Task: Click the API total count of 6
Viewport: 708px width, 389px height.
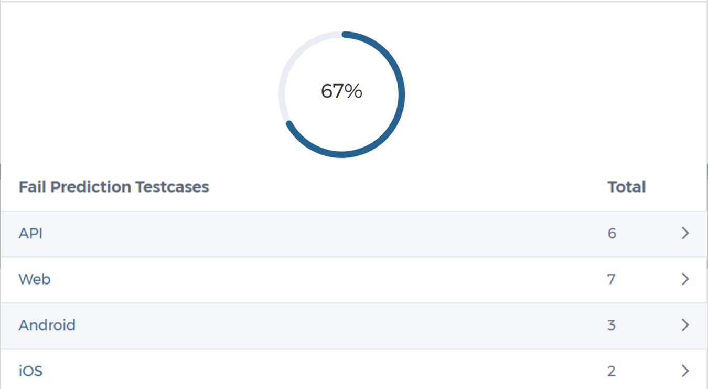Action: (612, 233)
